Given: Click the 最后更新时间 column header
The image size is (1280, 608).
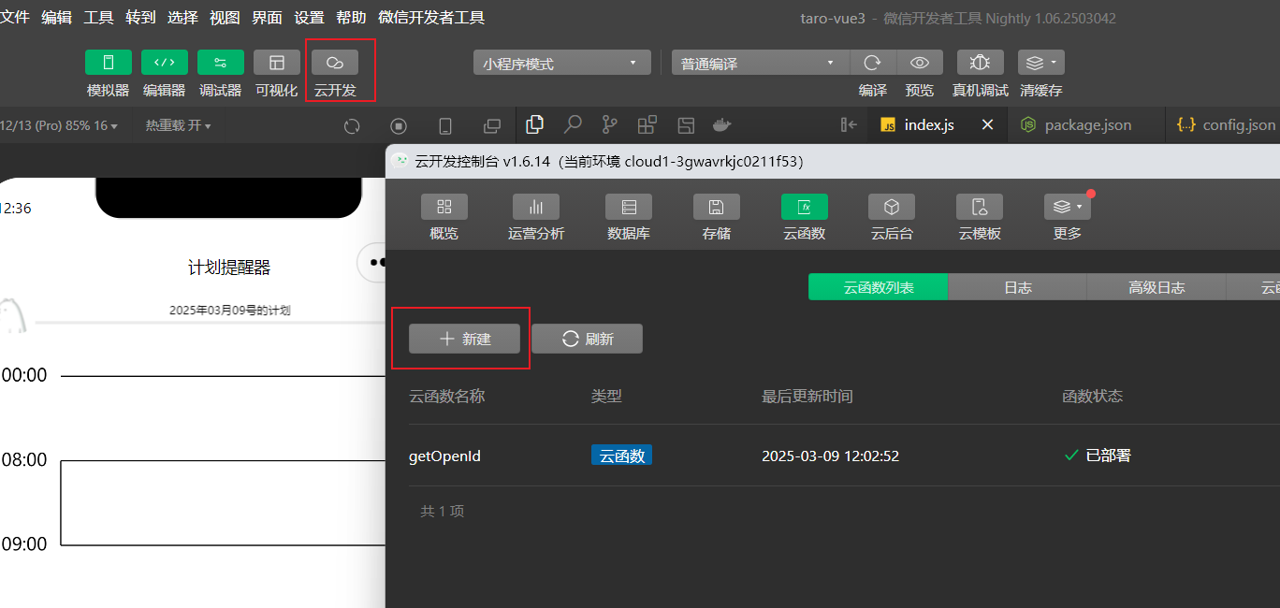Looking at the screenshot, I should [807, 397].
